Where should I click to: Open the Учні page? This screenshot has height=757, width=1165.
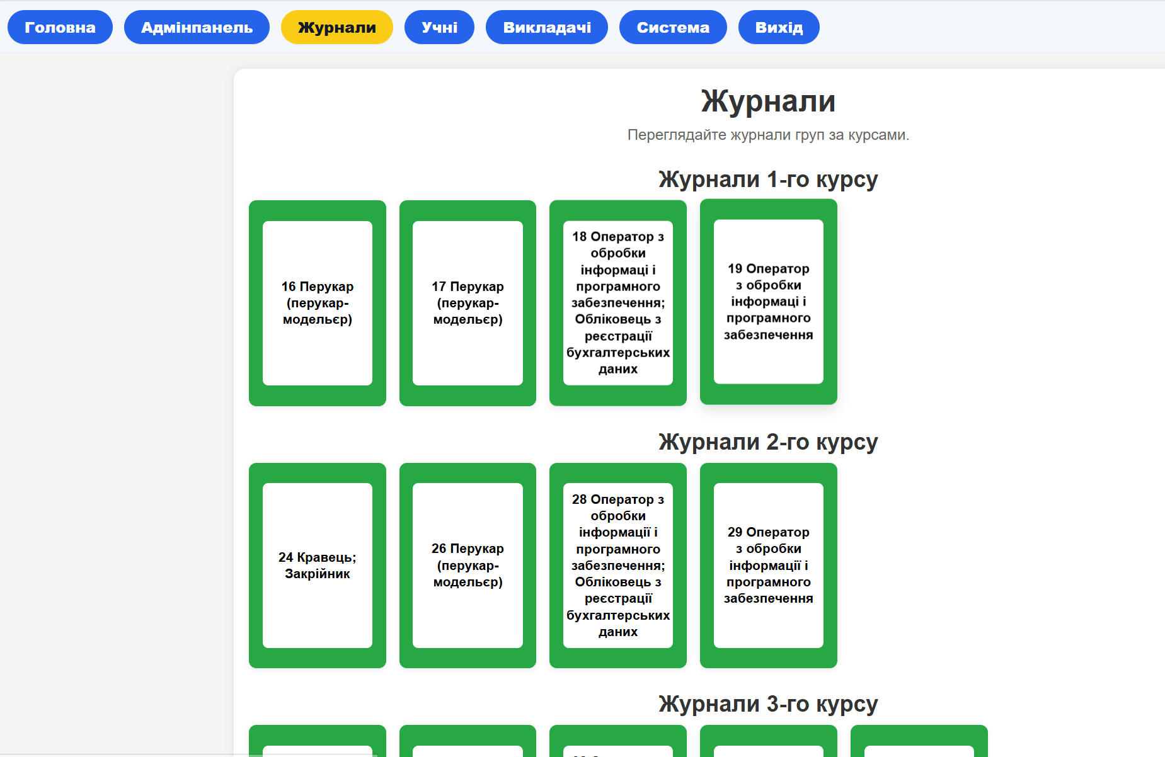tap(439, 27)
